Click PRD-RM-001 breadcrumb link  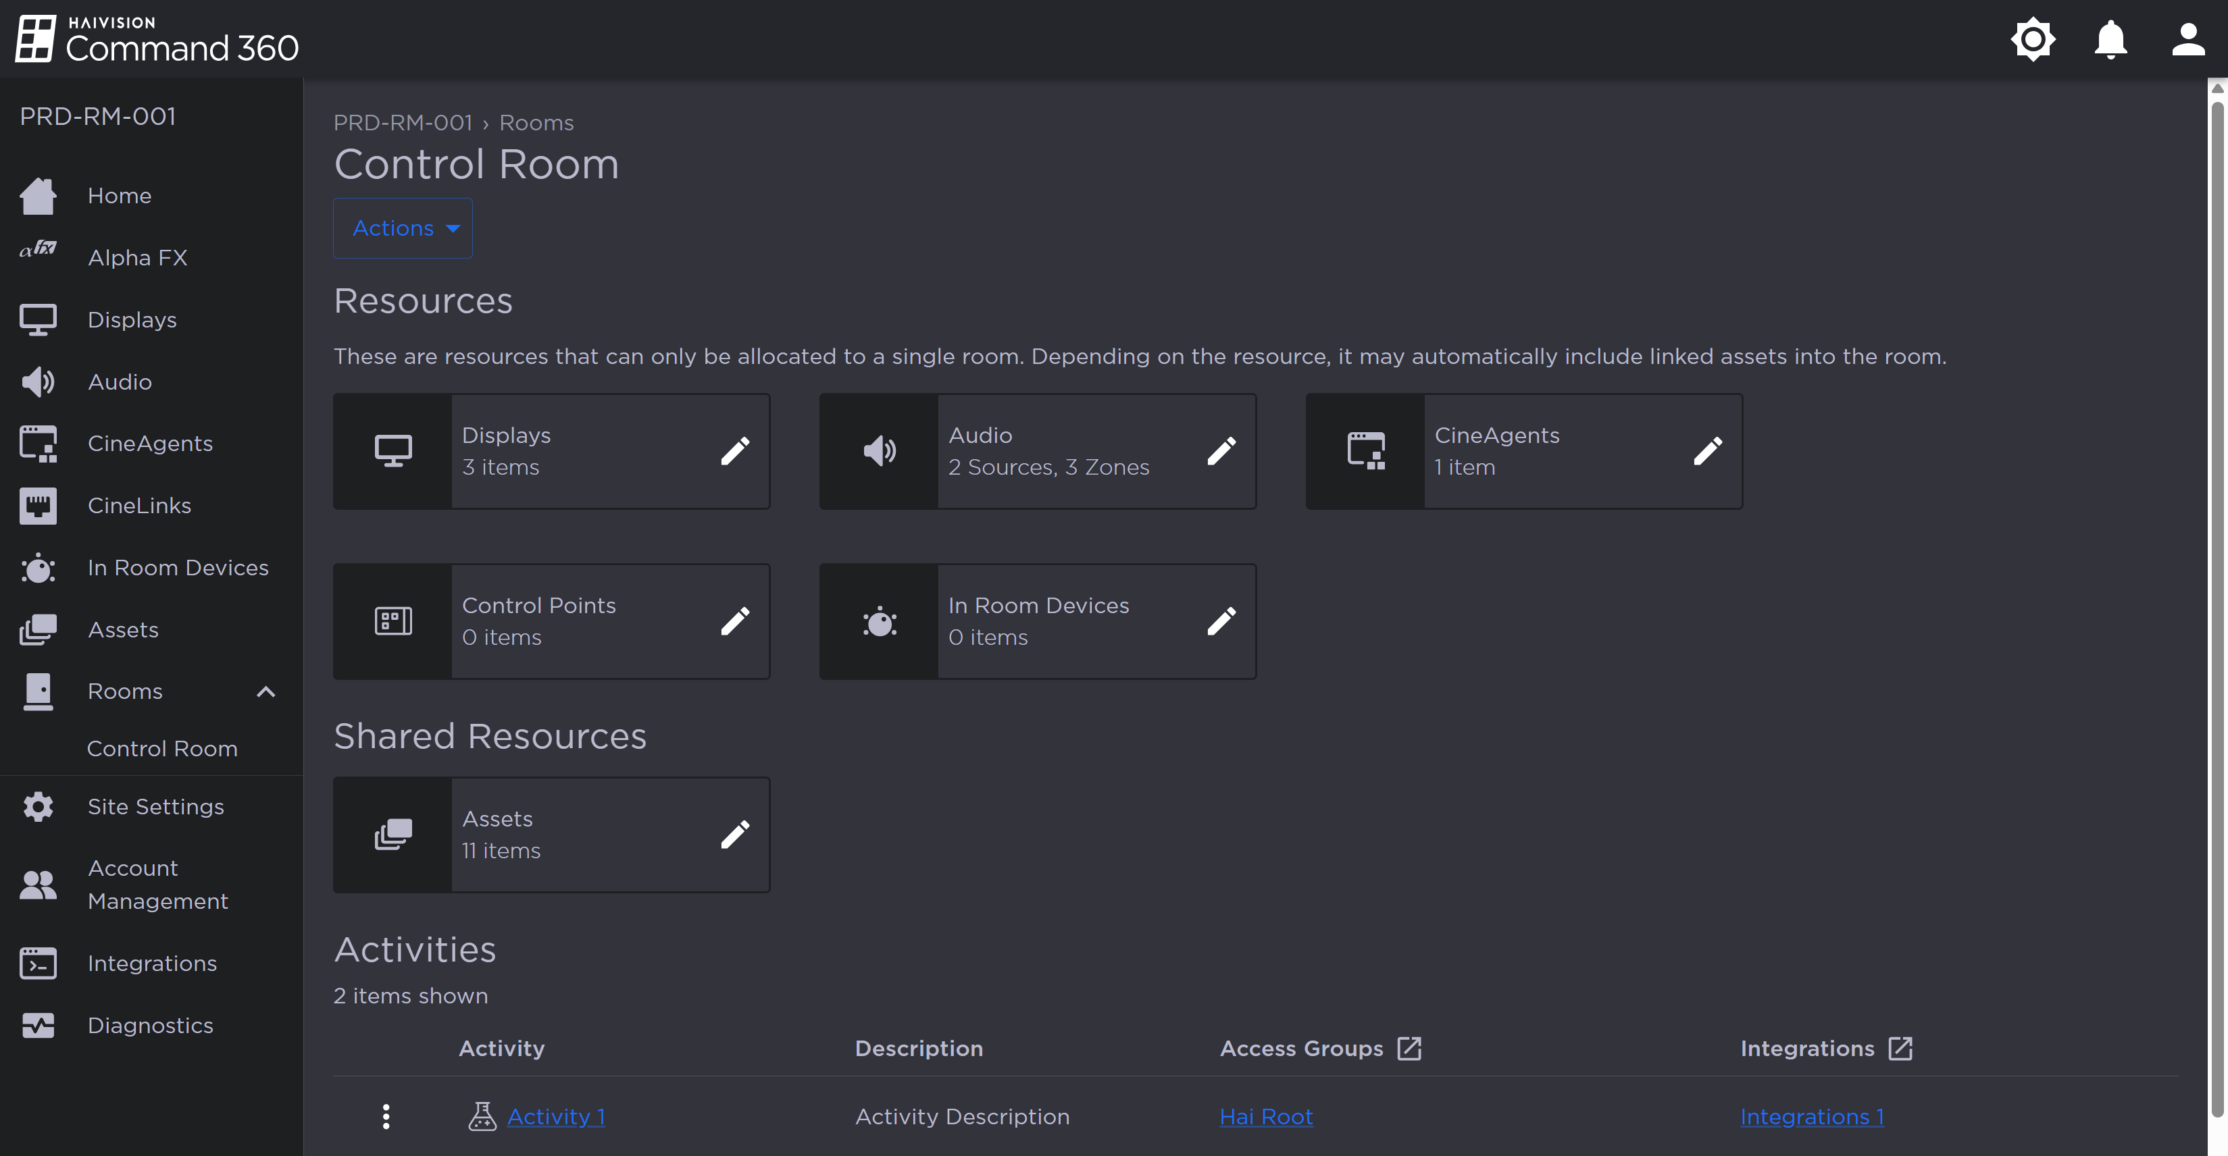402,123
